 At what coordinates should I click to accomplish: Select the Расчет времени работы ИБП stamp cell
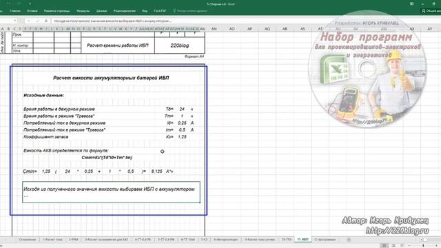point(118,45)
